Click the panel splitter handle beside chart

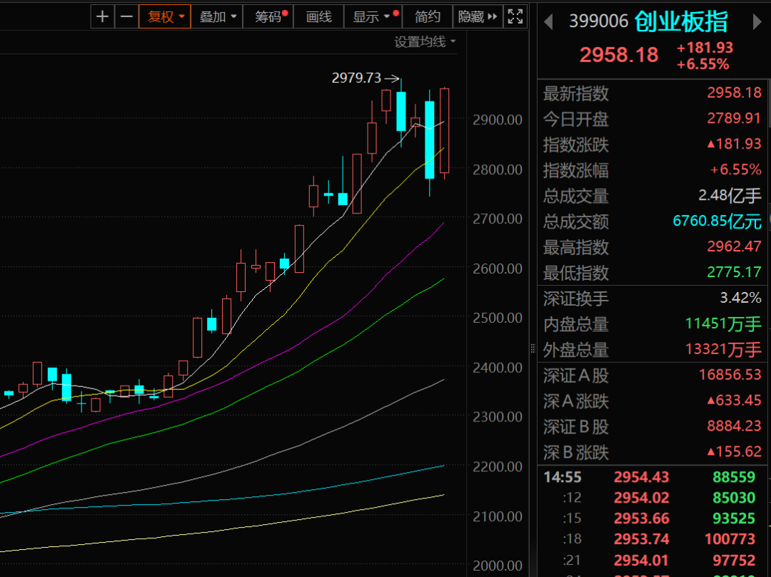[x=532, y=348]
